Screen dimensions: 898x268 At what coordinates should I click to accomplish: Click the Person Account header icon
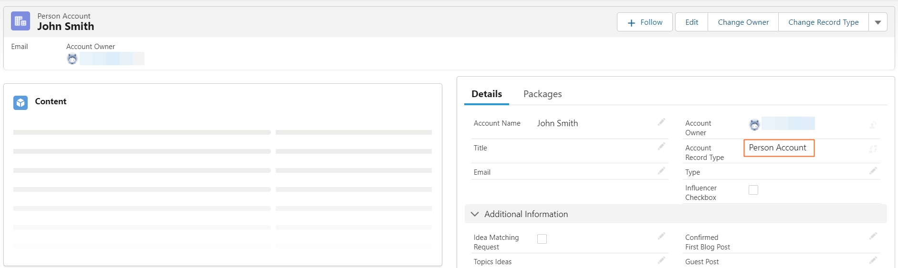[x=21, y=21]
